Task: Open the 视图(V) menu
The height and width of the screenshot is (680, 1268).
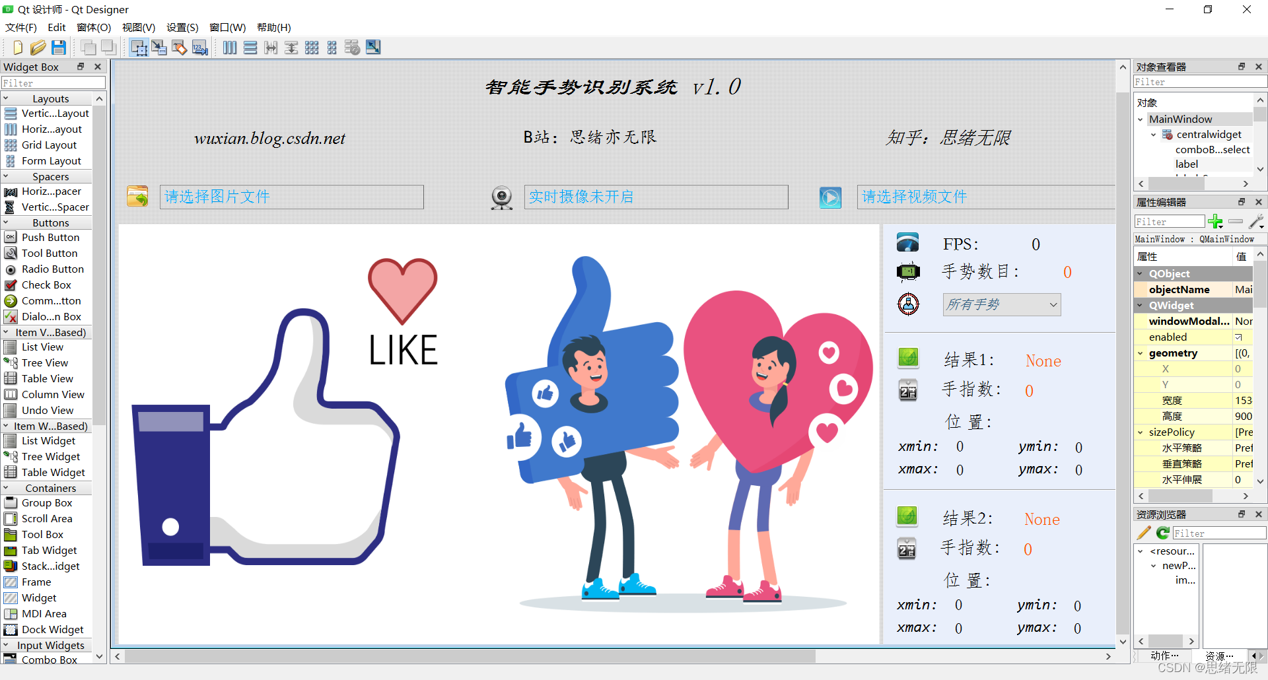Action: click(139, 27)
